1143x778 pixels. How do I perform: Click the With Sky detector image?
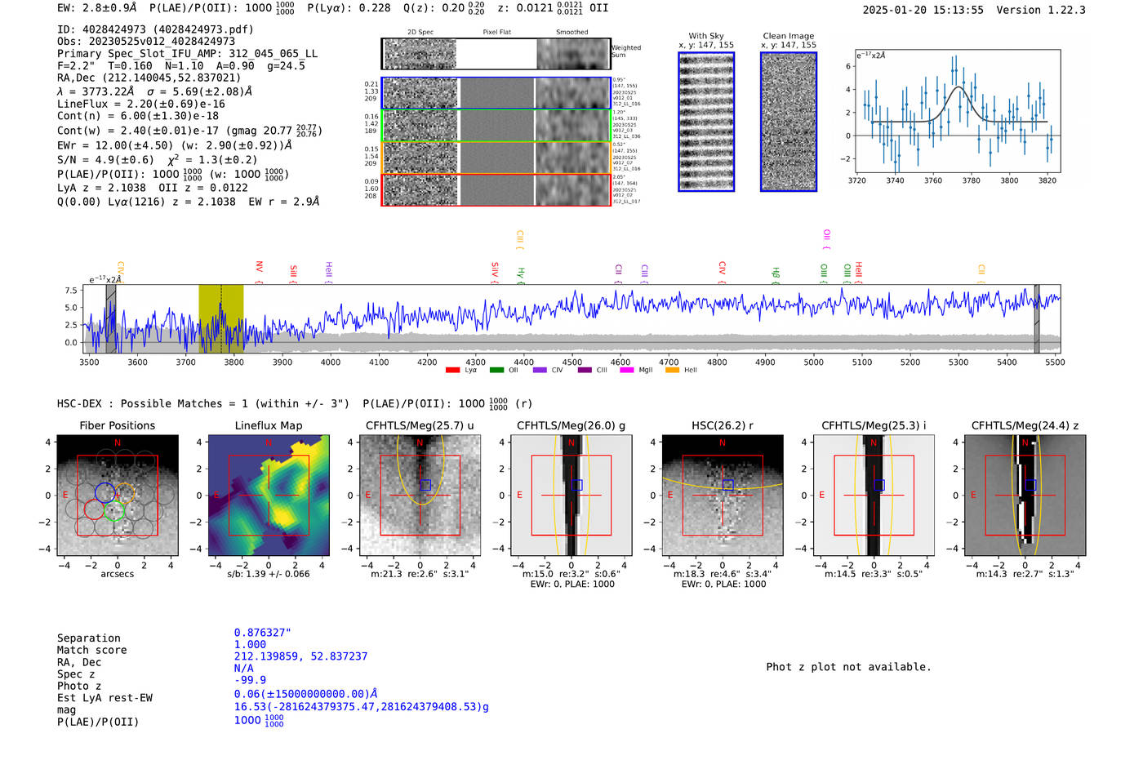point(706,122)
